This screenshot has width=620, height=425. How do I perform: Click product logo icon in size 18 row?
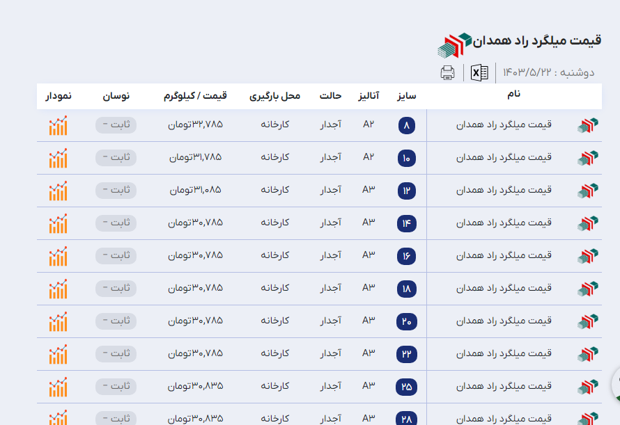coord(587,289)
